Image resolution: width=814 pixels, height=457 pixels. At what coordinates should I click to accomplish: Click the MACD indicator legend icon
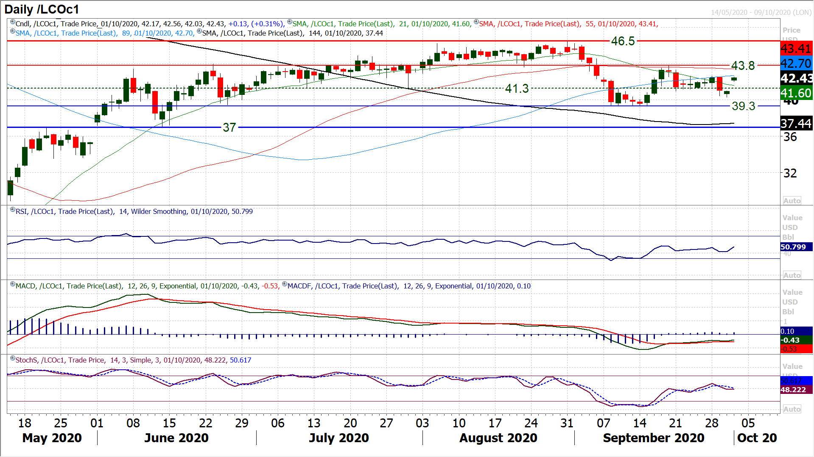(x=13, y=284)
